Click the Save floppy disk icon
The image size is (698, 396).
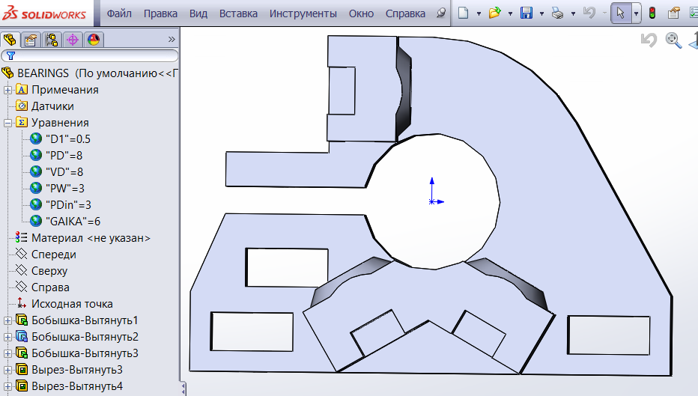point(526,13)
